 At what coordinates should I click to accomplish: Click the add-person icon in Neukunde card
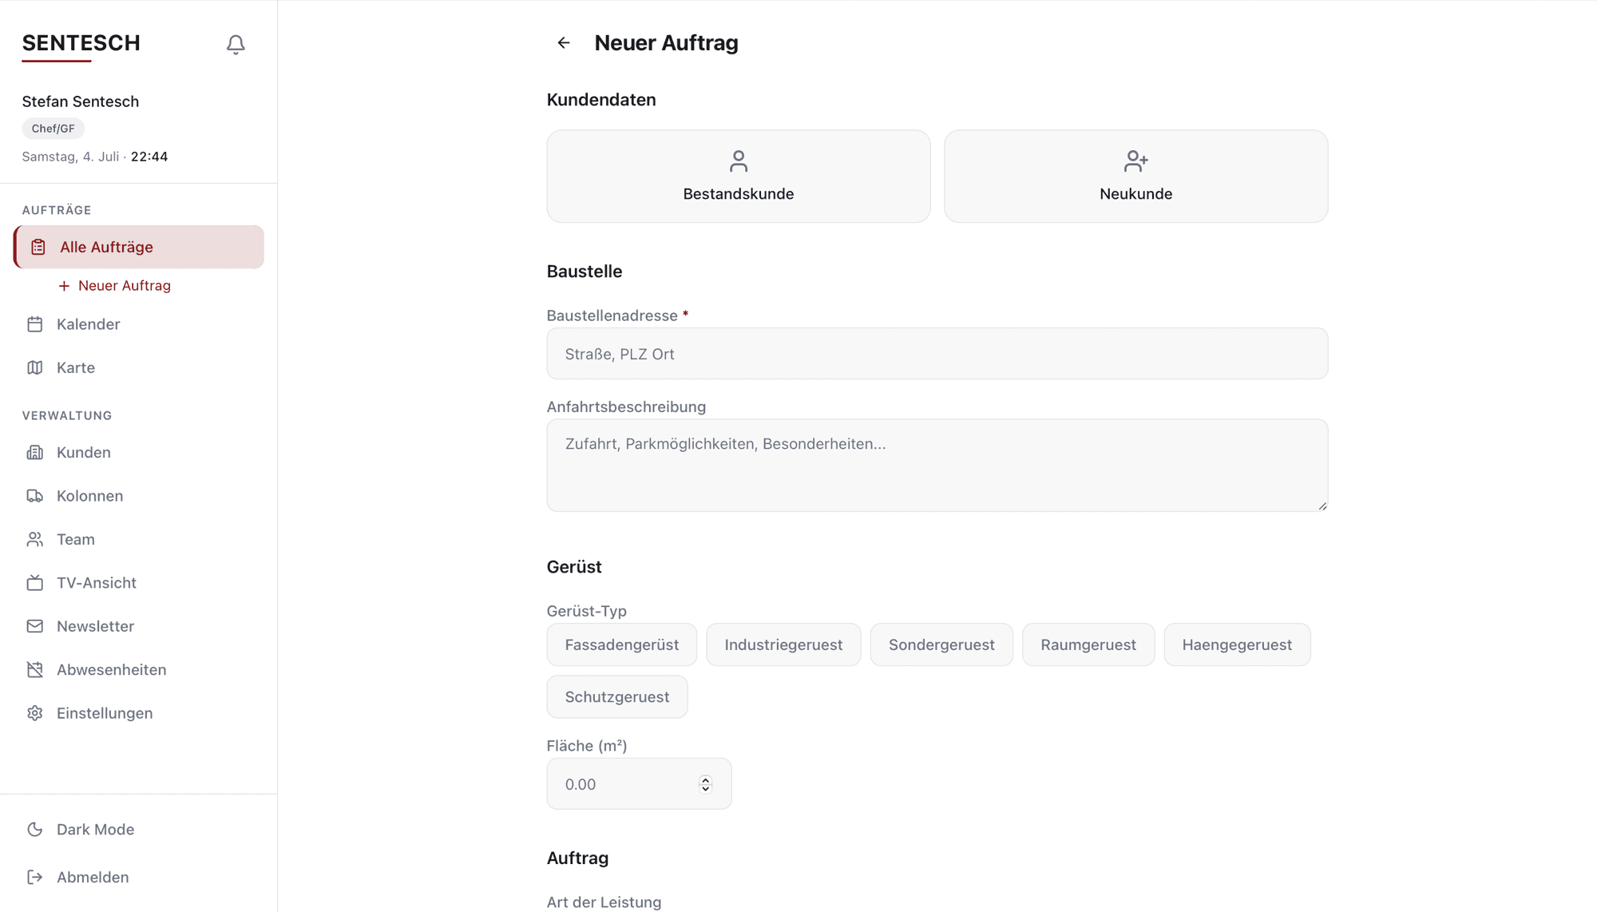click(1136, 161)
